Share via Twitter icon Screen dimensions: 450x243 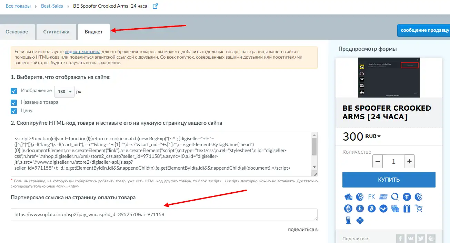(421, 239)
